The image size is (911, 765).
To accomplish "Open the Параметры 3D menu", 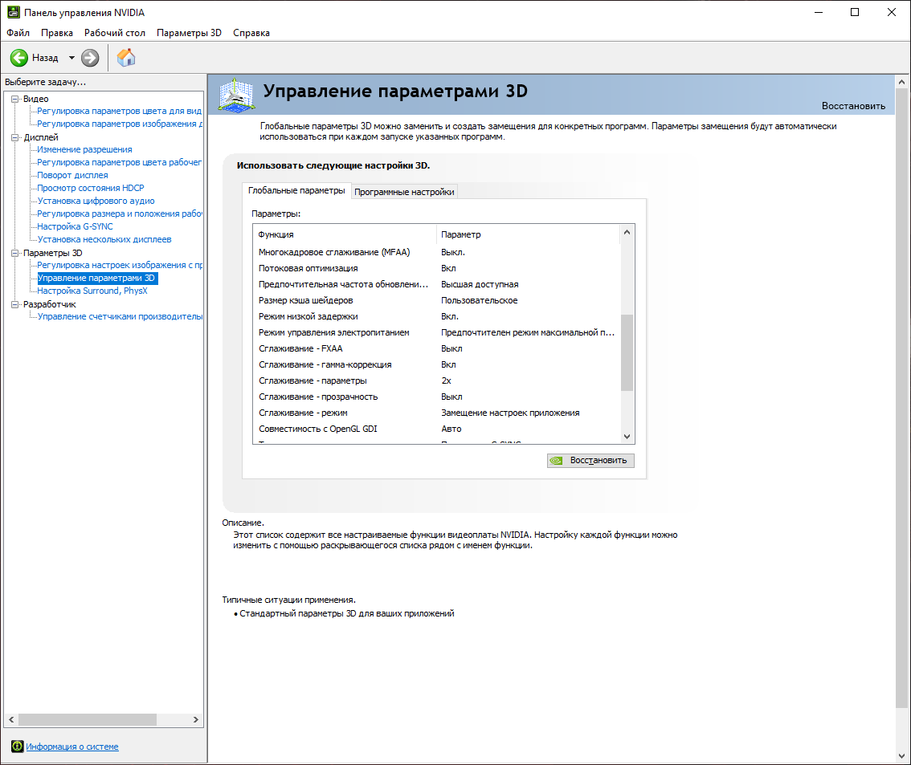I will [x=189, y=33].
